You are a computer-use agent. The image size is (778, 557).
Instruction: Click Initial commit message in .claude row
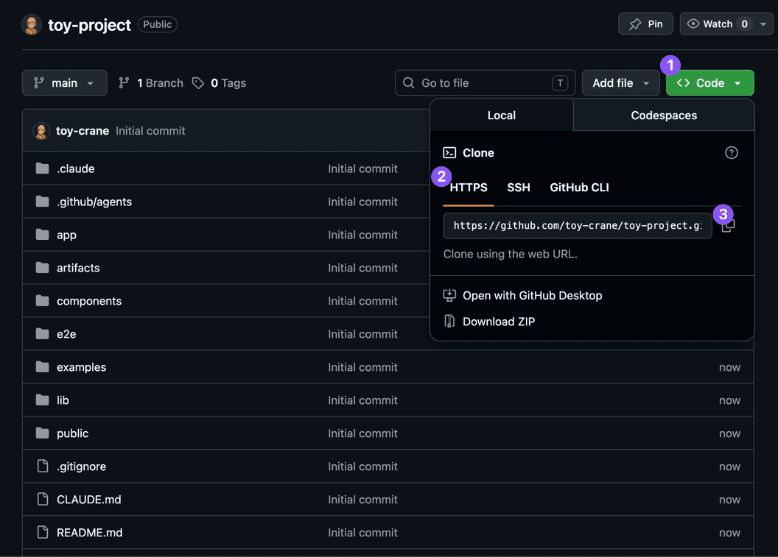[362, 168]
